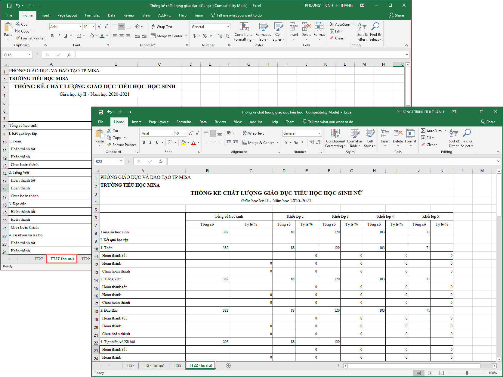The width and height of the screenshot is (503, 377).
Task: Click the Undo arrow in the front window
Action: [x=110, y=112]
